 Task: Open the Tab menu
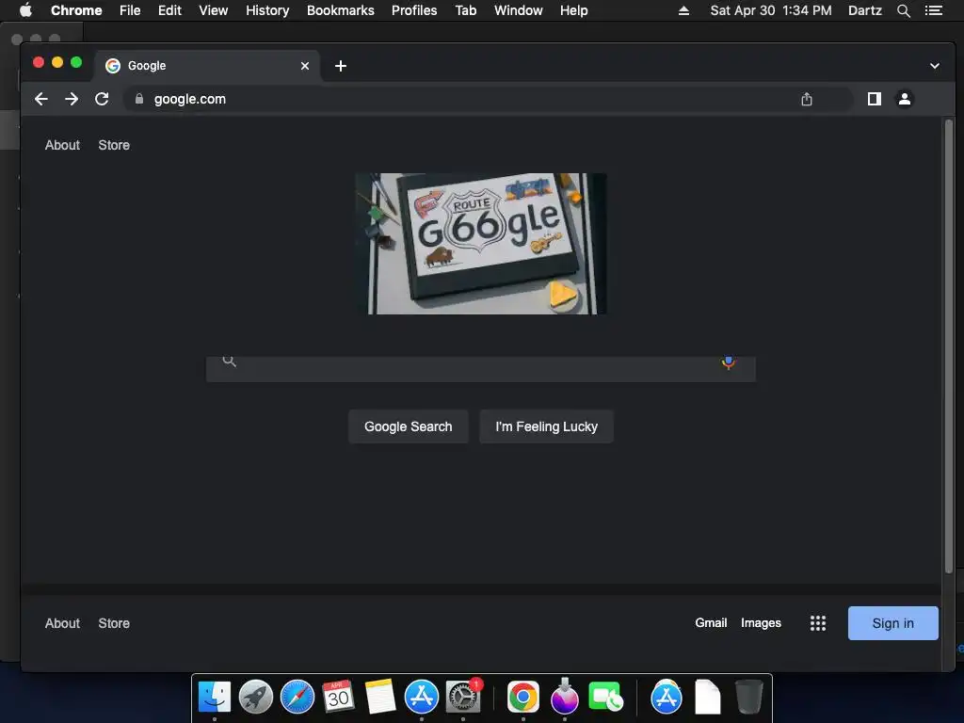click(465, 10)
